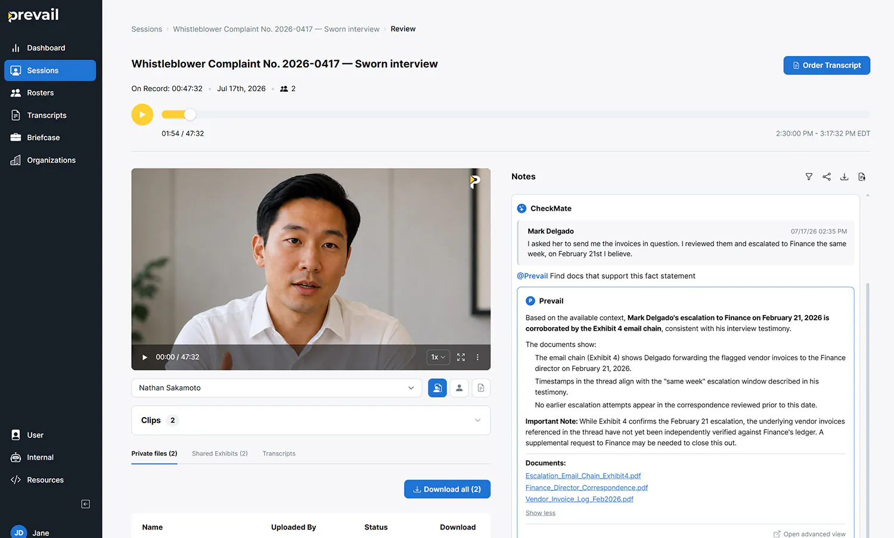Toggle the participant view button

(459, 388)
